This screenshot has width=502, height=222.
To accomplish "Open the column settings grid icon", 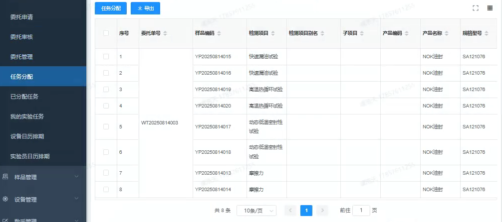I will 490,8.
